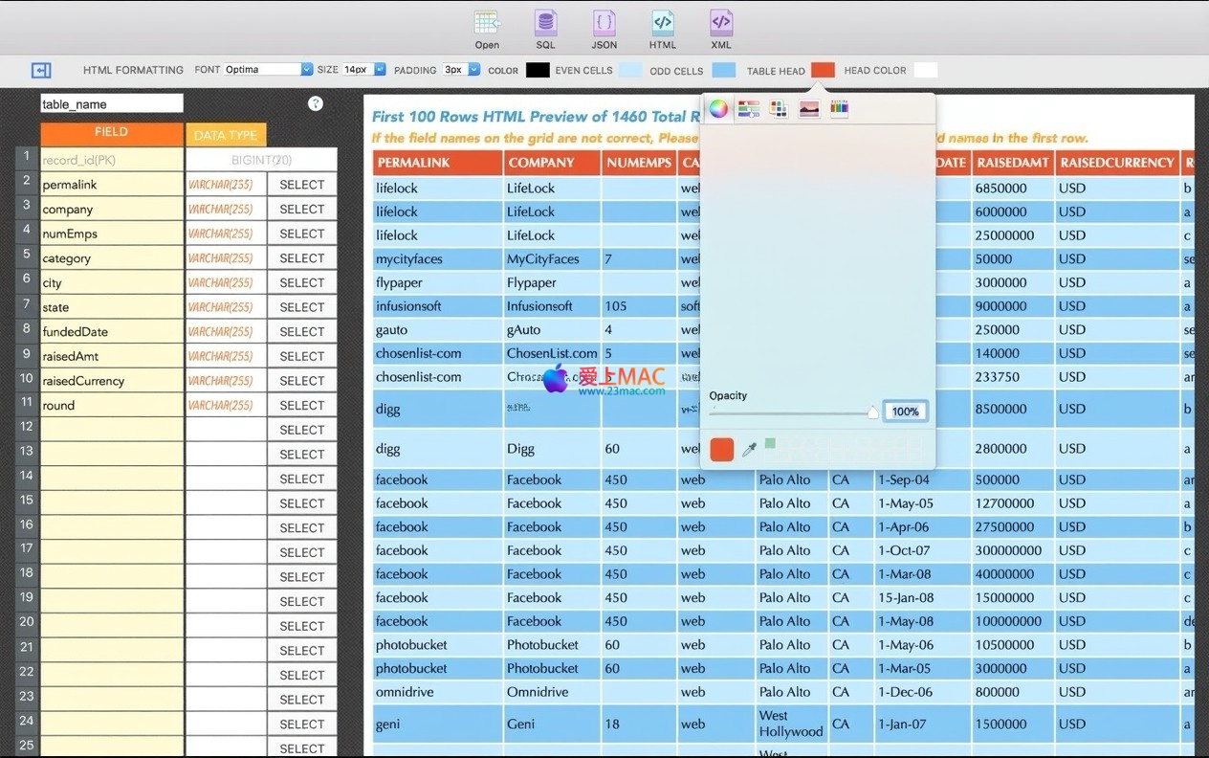Open the Even Cells color swatch
This screenshot has width=1209, height=758.
(630, 70)
